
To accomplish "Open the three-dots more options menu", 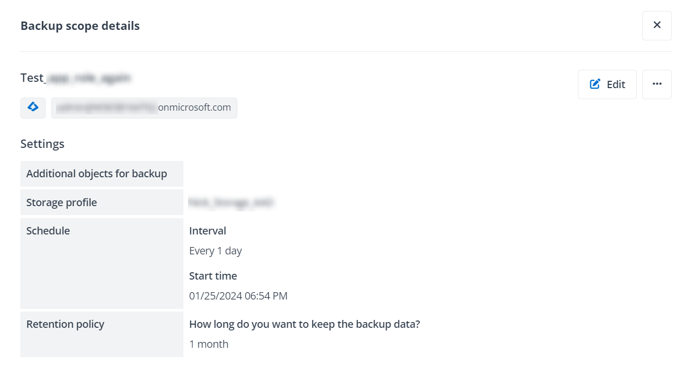I will tap(657, 84).
